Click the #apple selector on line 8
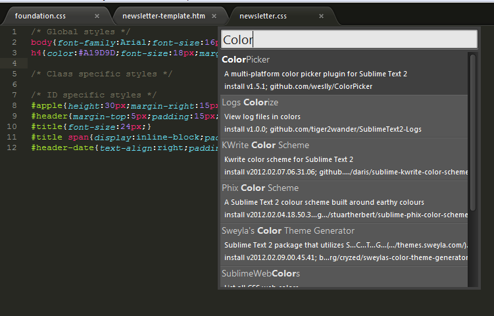This screenshot has height=316, width=494. [46, 105]
